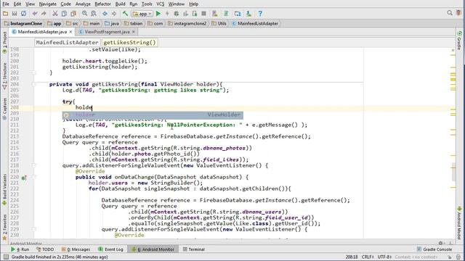
Task: Click the override gutter icon at line 220
Action: tap(24, 178)
